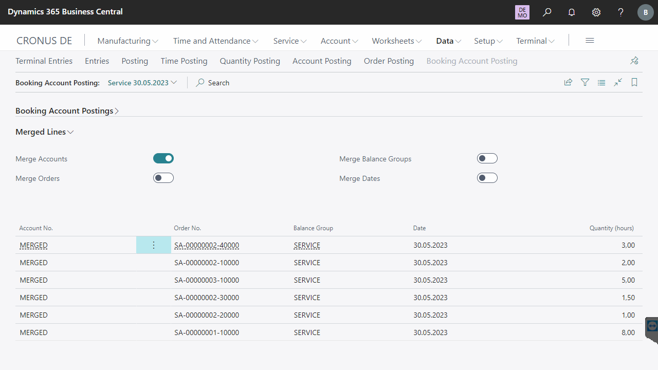The width and height of the screenshot is (658, 370).
Task: Open the Posting tab
Action: 135,61
